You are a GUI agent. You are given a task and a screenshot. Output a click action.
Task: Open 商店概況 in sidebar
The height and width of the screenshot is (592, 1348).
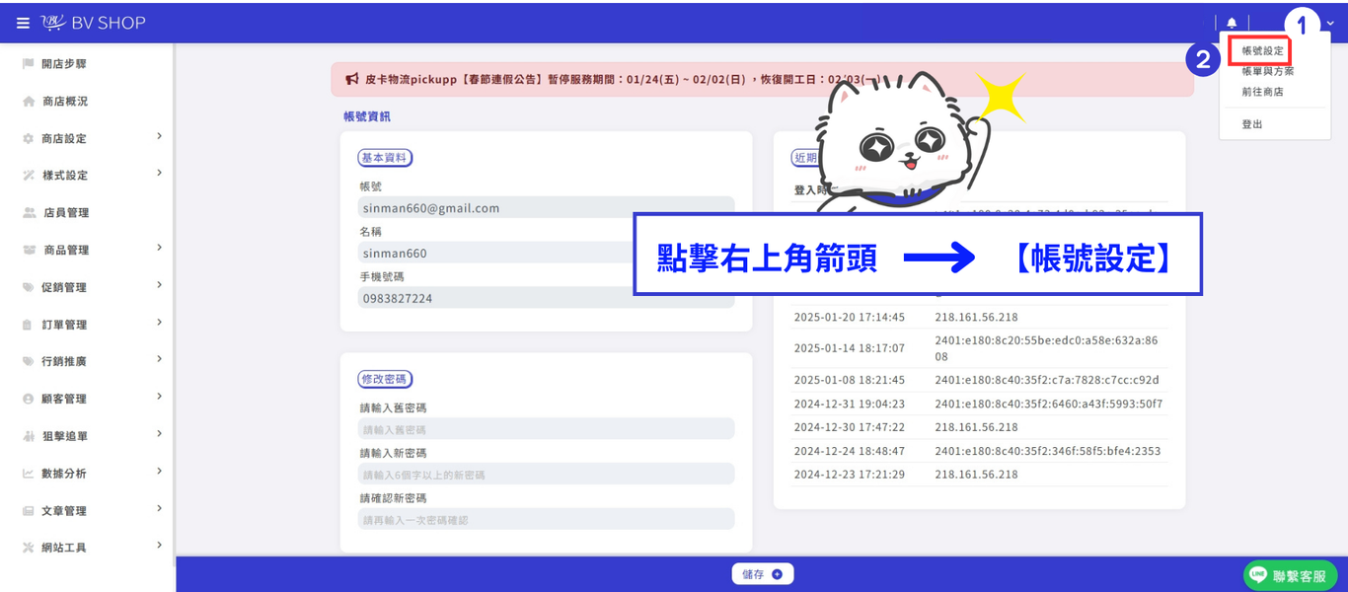coord(64,102)
